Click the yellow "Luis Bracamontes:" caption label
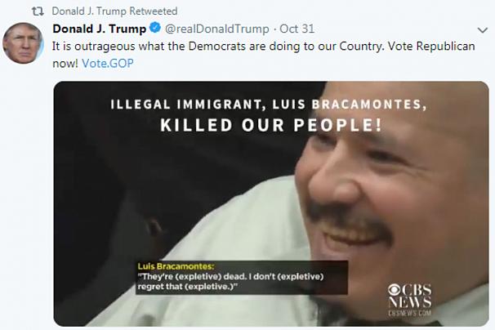Image resolution: width=495 pixels, height=330 pixels. click(176, 266)
